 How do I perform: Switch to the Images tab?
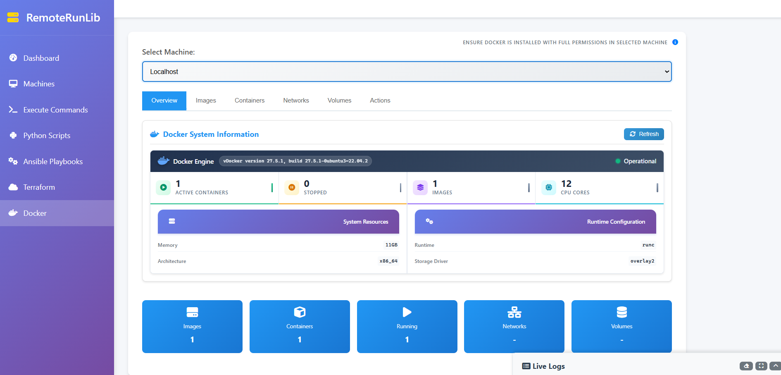click(206, 100)
